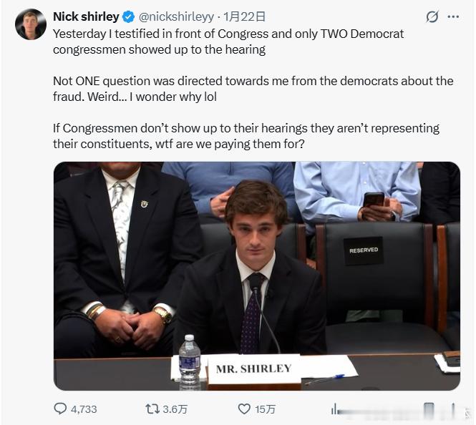
Task: Click the RESERVED chair sign in image
Action: [364, 250]
